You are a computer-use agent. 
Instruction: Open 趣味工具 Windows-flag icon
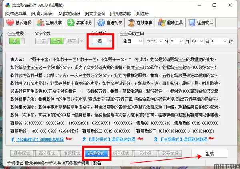(162, 23)
